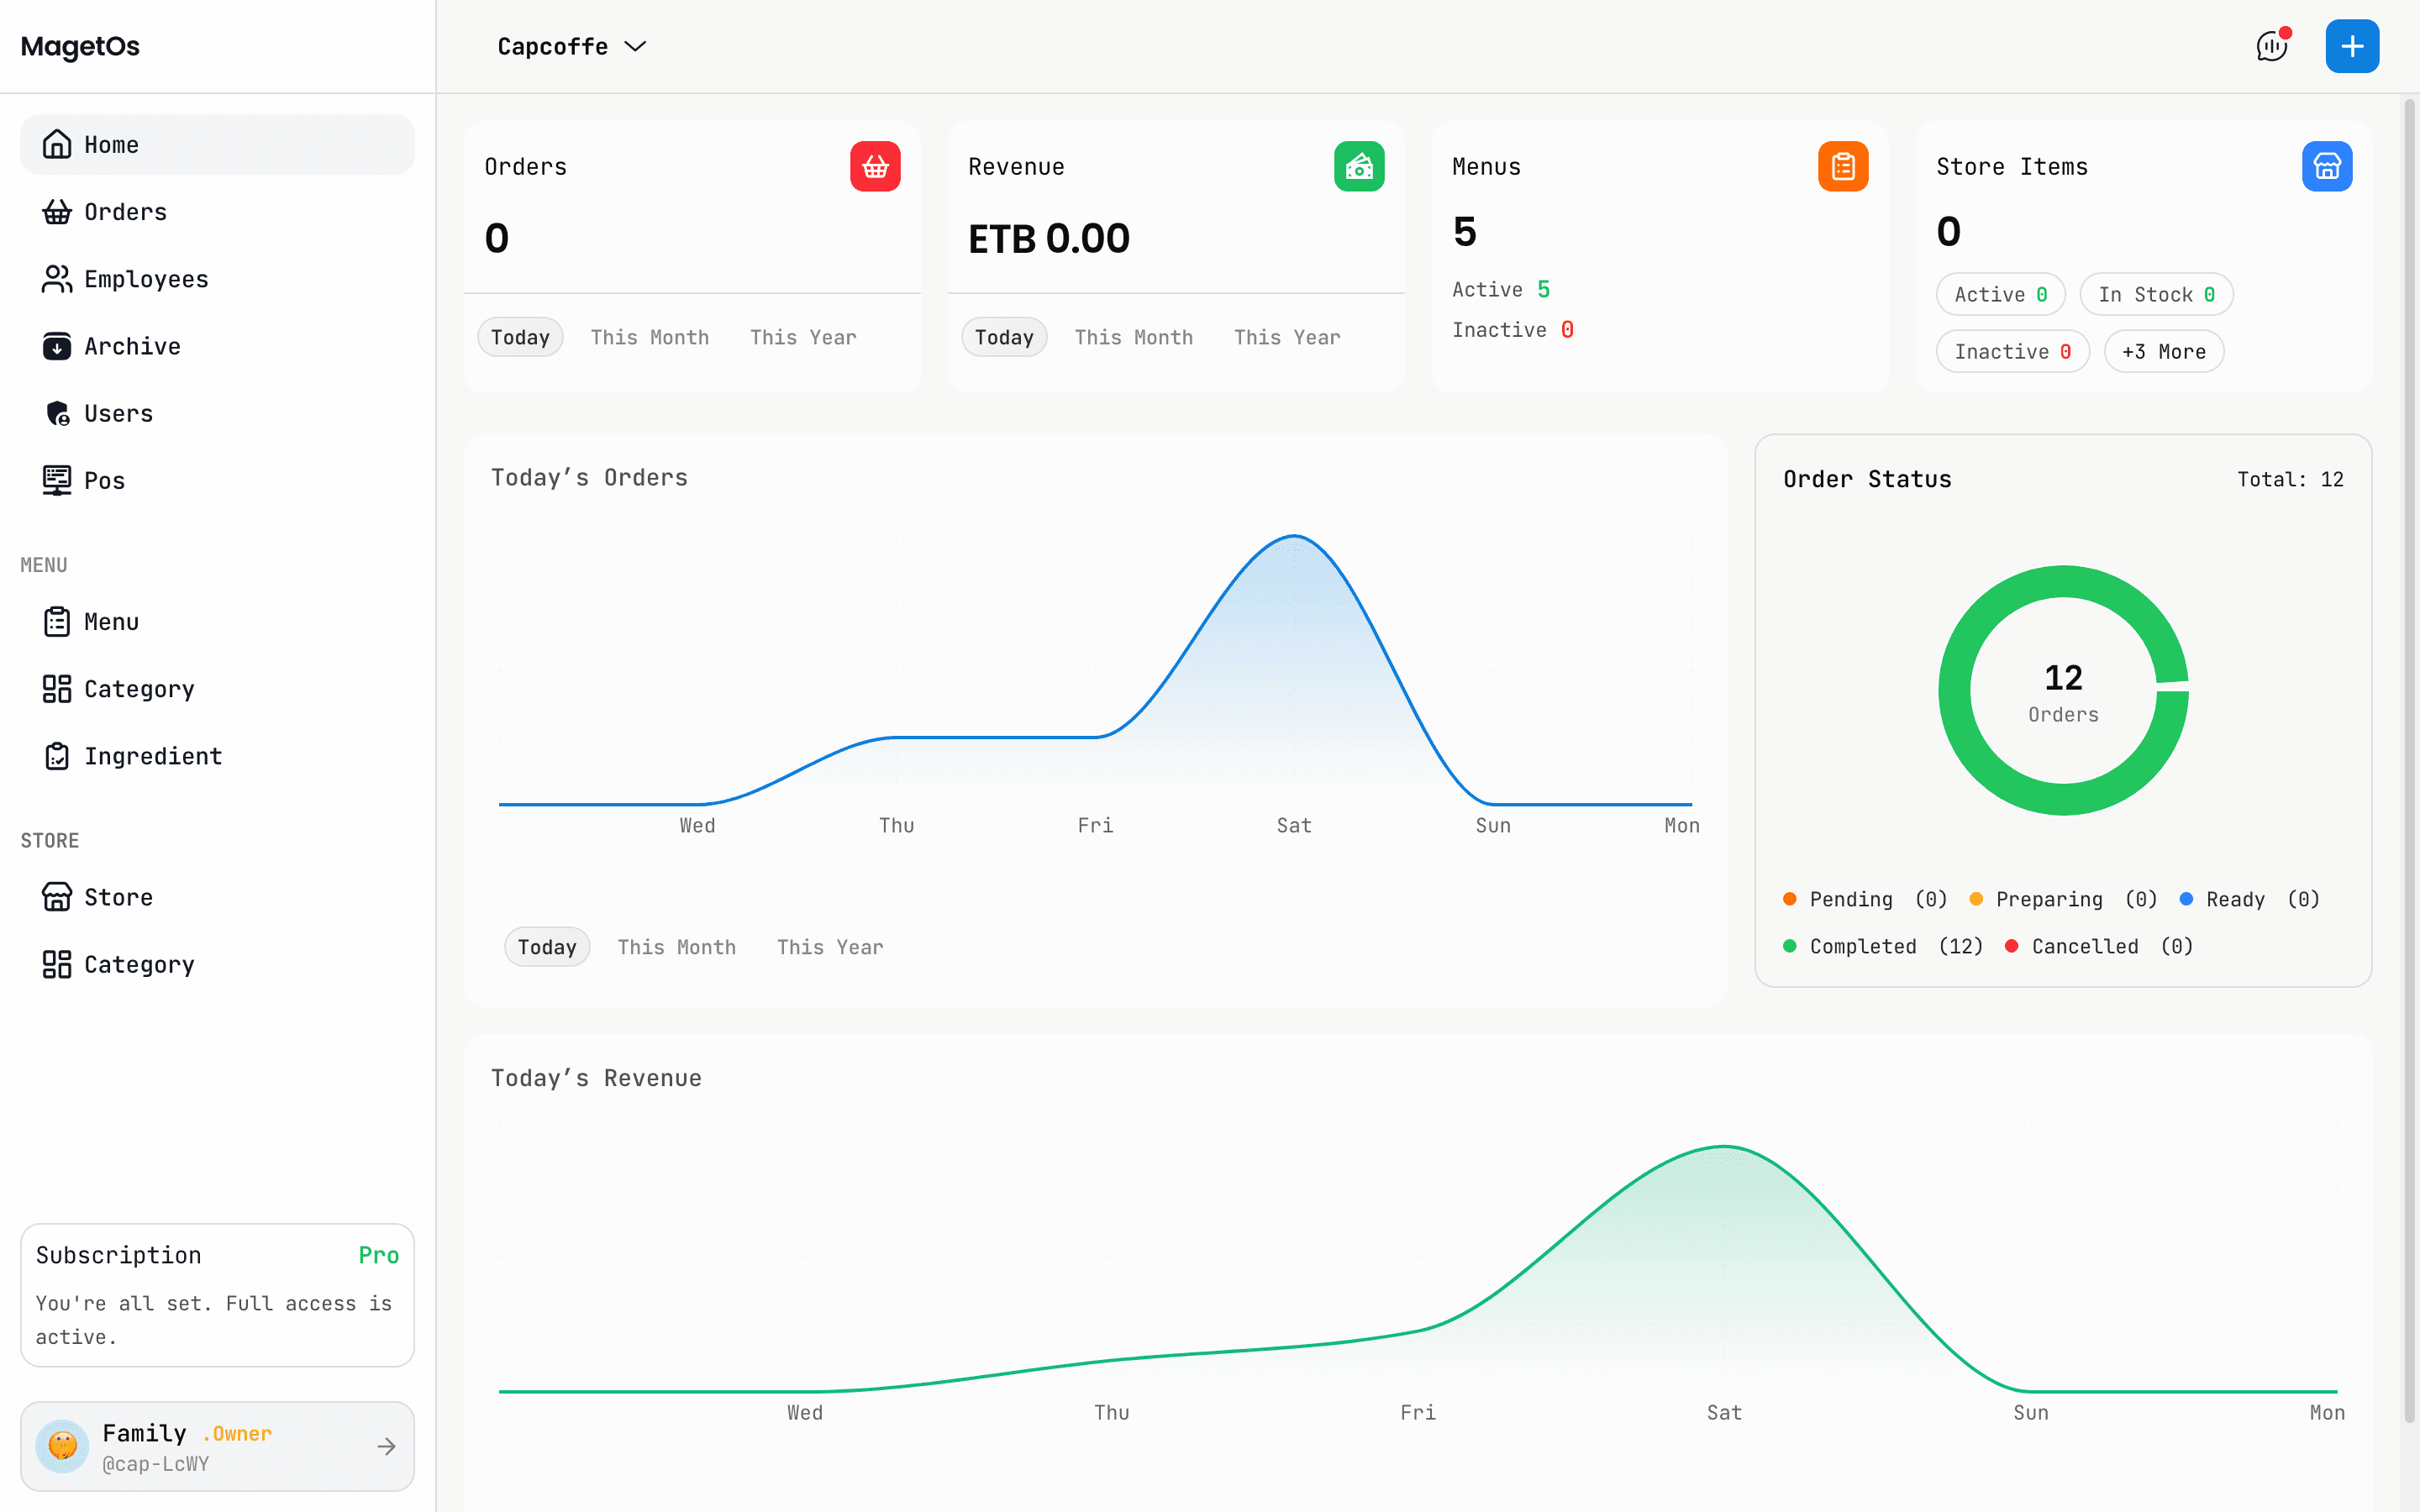This screenshot has height=1512, width=2420.
Task: Click the Pending orange legend dot
Action: tap(1790, 899)
